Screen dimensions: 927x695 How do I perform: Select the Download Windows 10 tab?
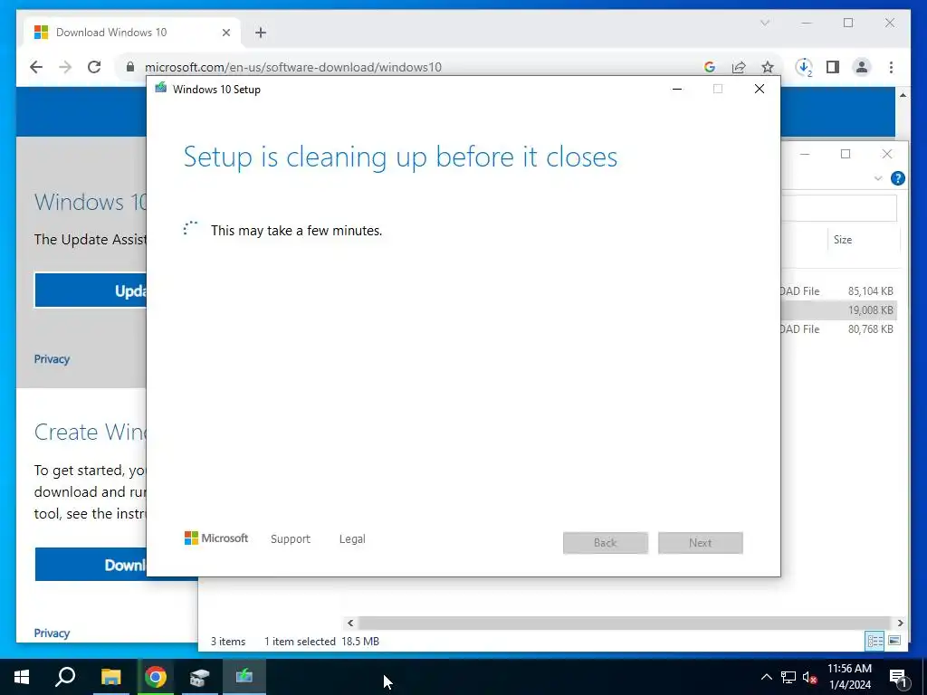(132, 33)
